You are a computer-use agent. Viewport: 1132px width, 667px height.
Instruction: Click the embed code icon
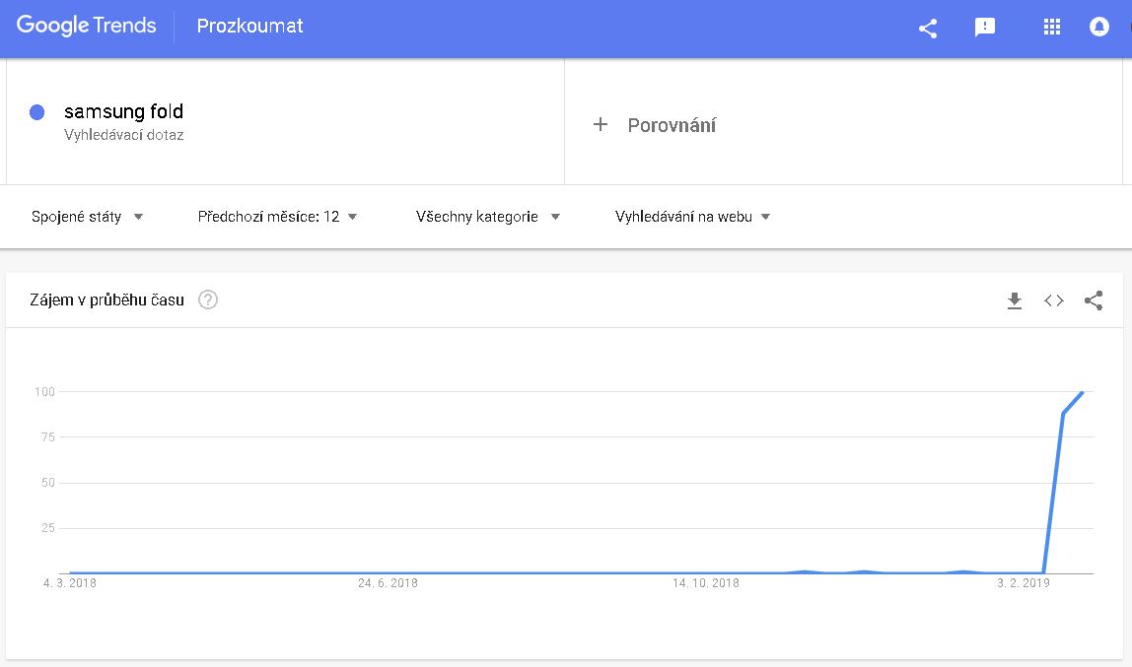[x=1053, y=300]
